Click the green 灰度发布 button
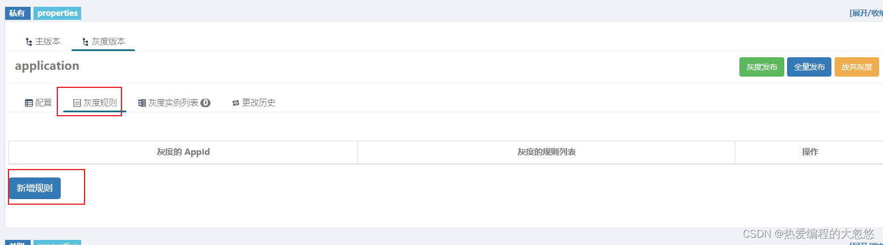The height and width of the screenshot is (245, 883). pos(762,67)
